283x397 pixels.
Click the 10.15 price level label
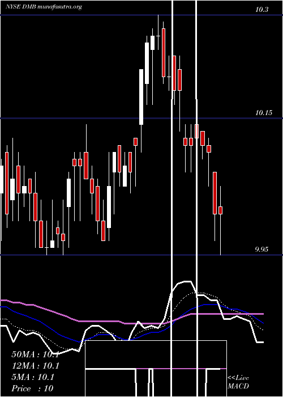[x=264, y=113]
